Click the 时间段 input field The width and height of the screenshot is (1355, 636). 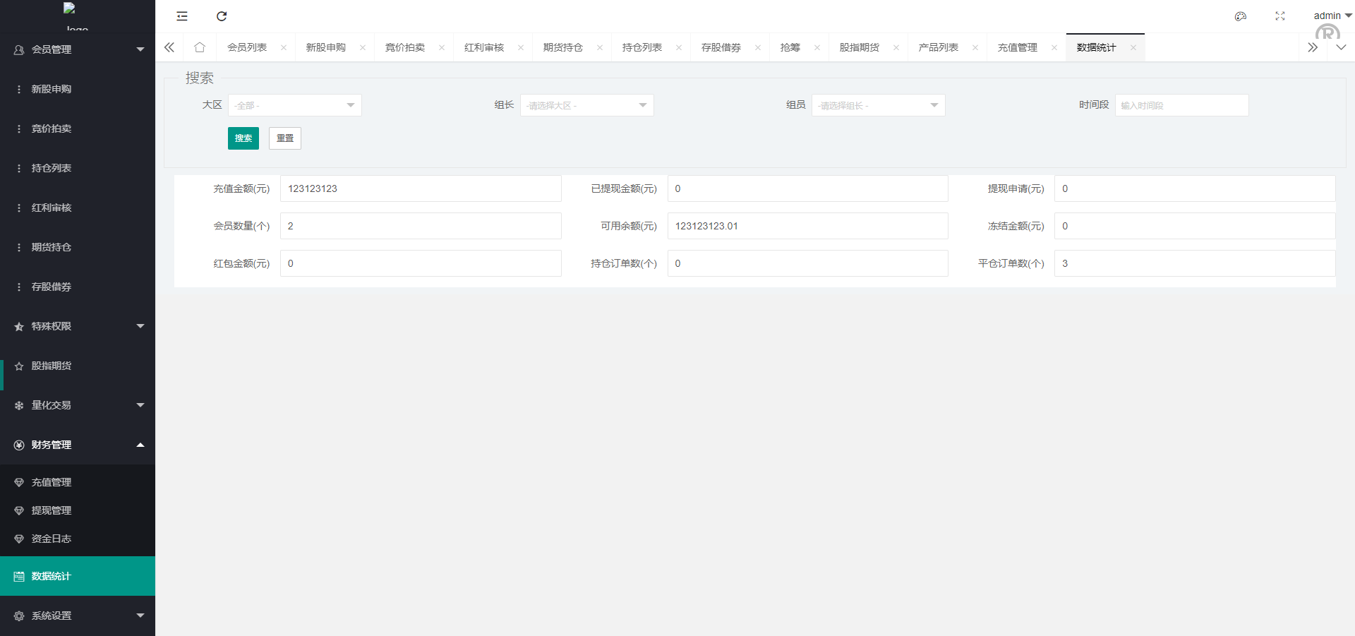[x=1181, y=105]
